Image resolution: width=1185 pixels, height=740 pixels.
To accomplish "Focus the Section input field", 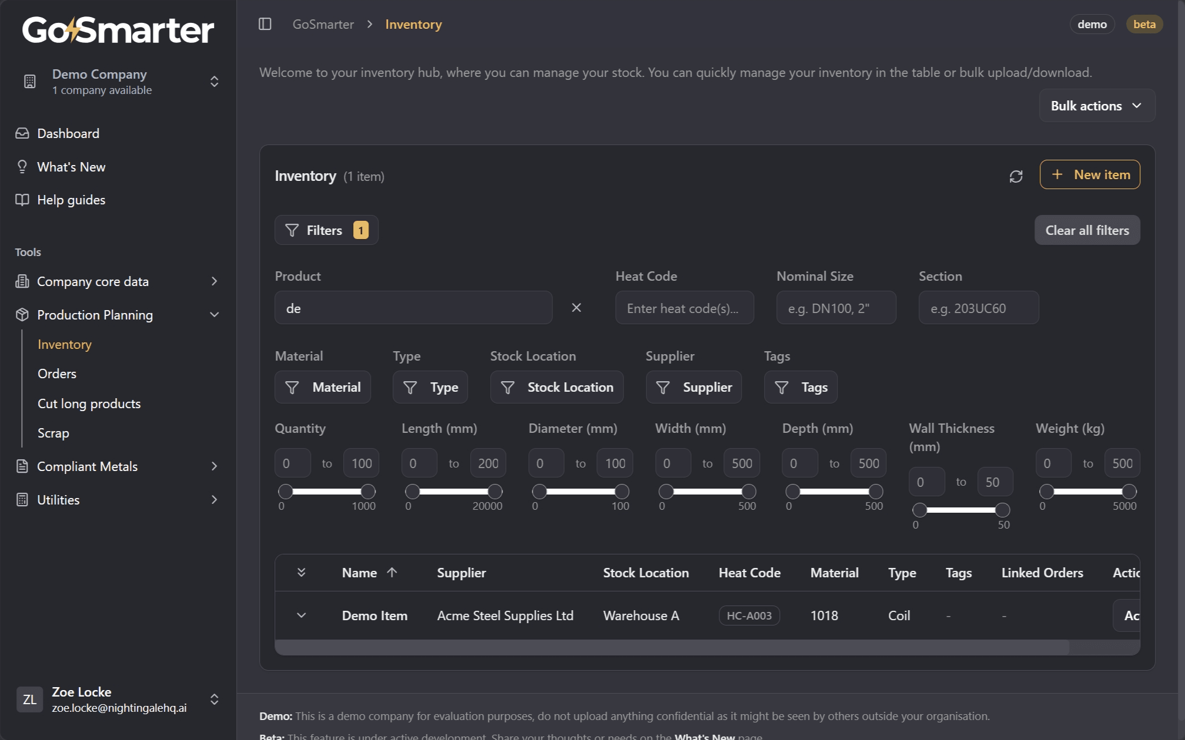I will [x=979, y=308].
